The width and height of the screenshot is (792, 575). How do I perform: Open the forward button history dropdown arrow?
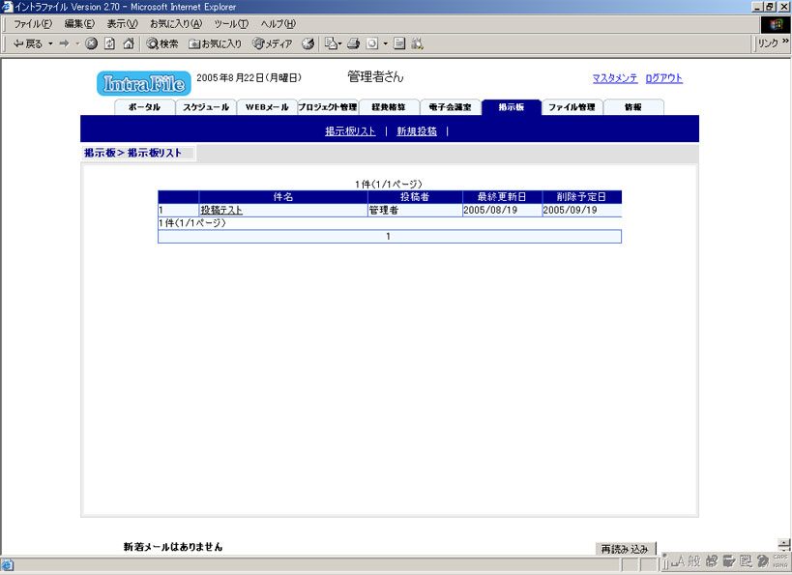tap(77, 43)
